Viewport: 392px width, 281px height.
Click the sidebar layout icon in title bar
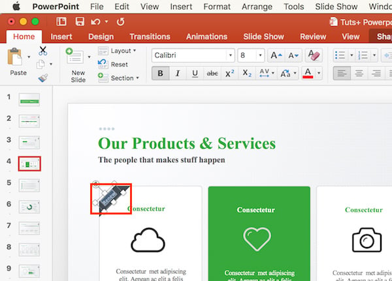pyautogui.click(x=61, y=22)
